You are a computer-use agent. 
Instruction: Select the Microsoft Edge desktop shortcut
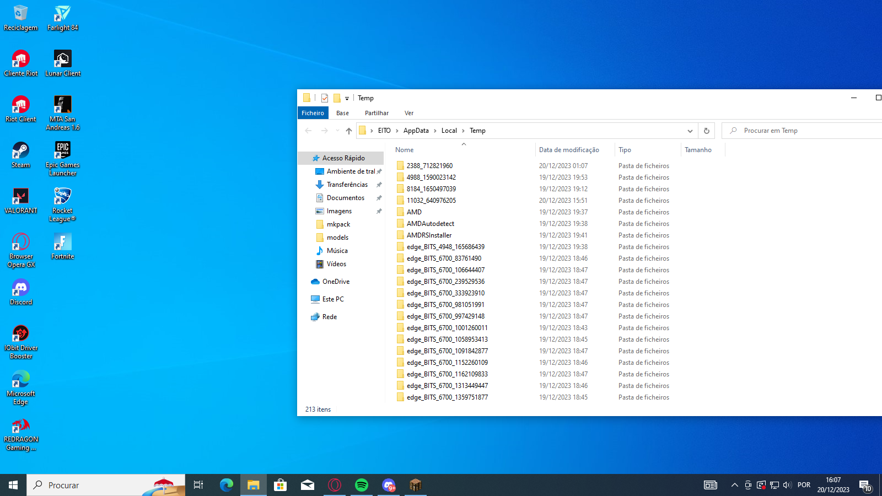pos(20,387)
